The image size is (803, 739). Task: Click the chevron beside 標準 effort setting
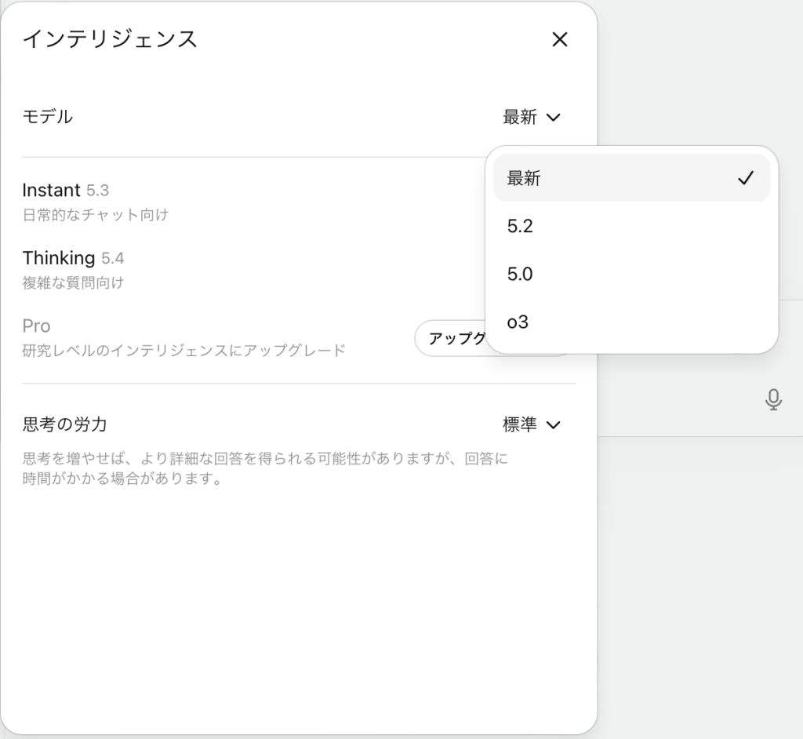[554, 424]
